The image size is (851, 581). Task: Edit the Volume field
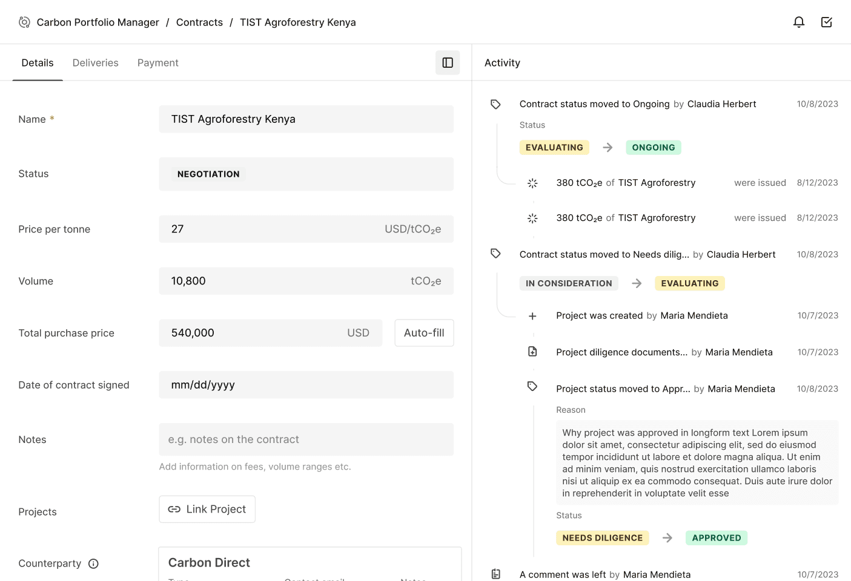(x=306, y=281)
